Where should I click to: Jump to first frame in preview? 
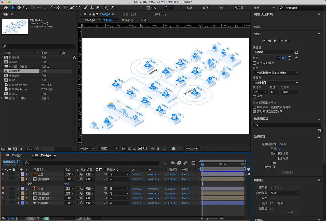click(x=264, y=41)
